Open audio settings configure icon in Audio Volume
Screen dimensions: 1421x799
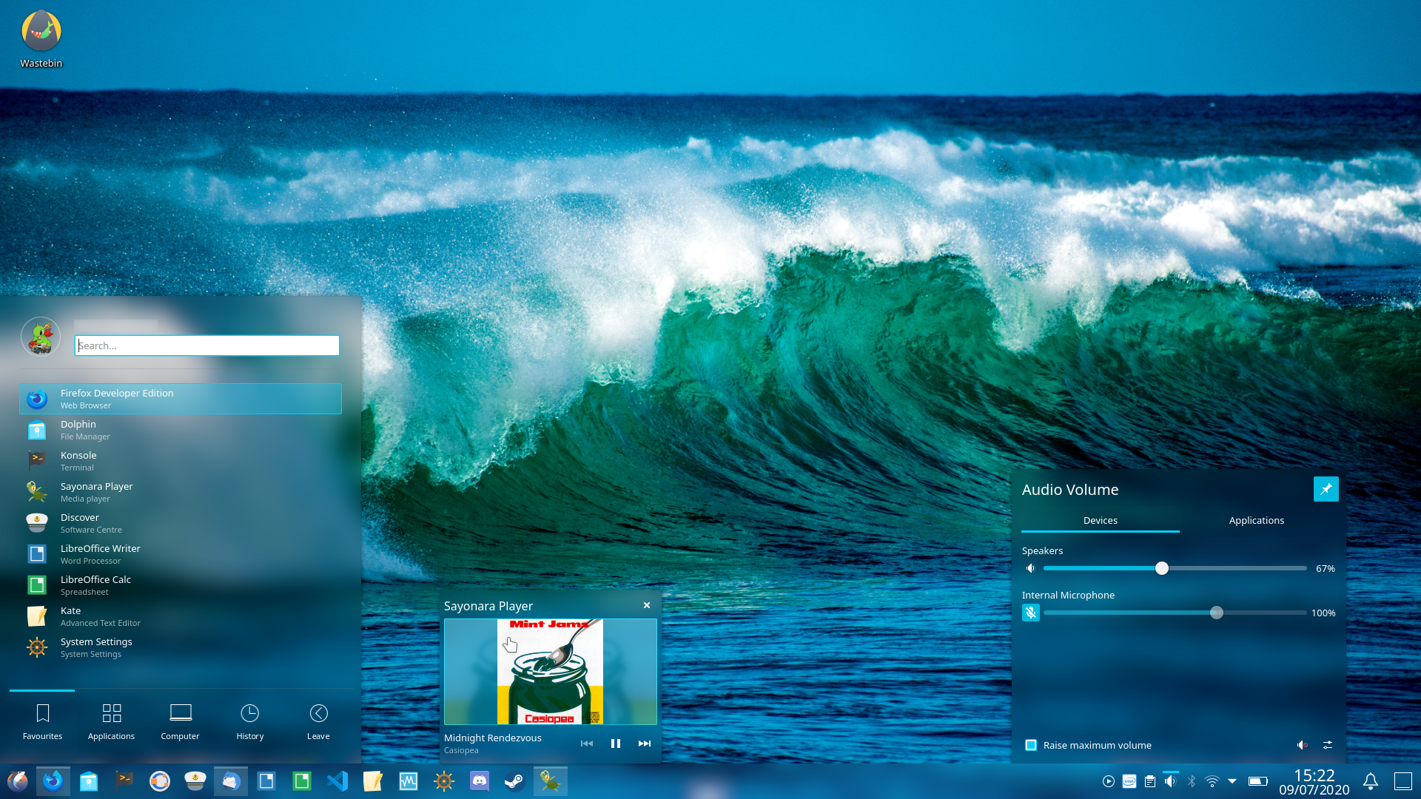[1328, 745]
